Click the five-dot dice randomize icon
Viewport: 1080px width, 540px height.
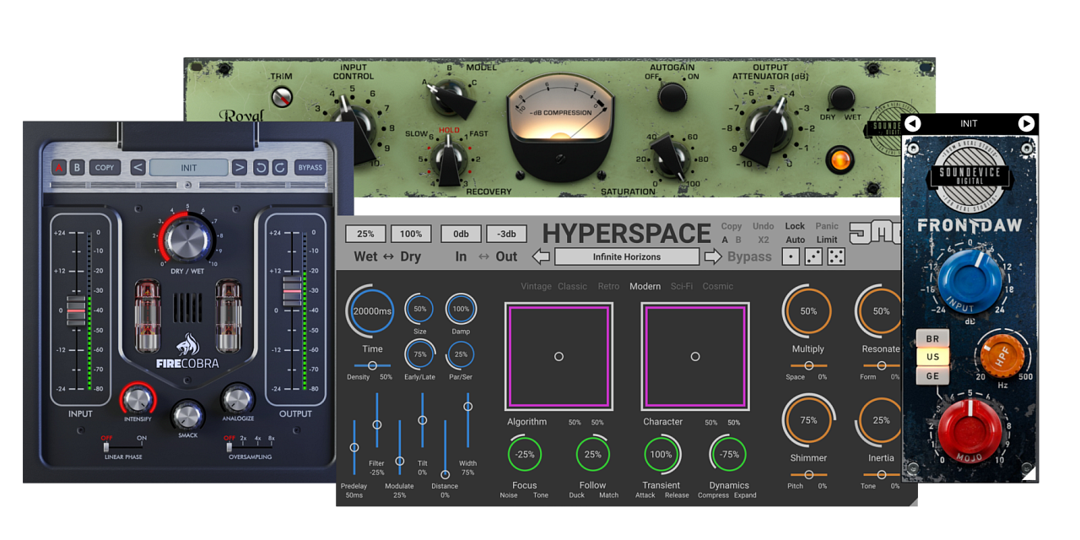coord(835,256)
